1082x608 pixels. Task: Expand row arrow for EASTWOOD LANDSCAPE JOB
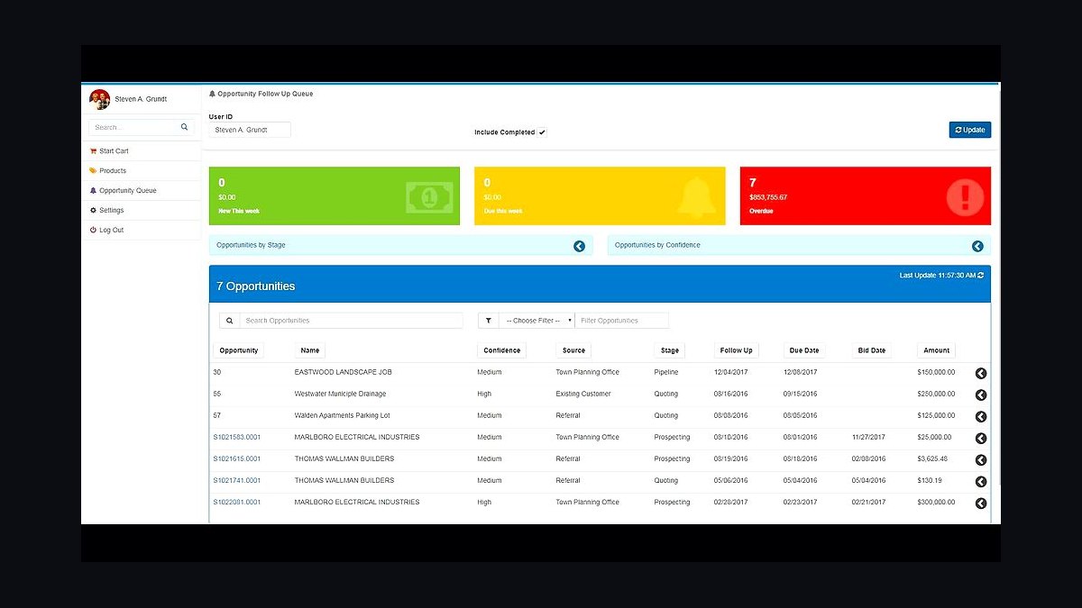[981, 373]
